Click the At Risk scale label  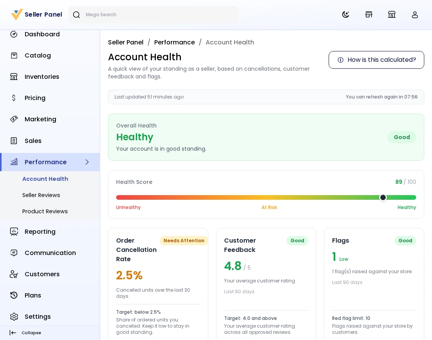coord(269,207)
